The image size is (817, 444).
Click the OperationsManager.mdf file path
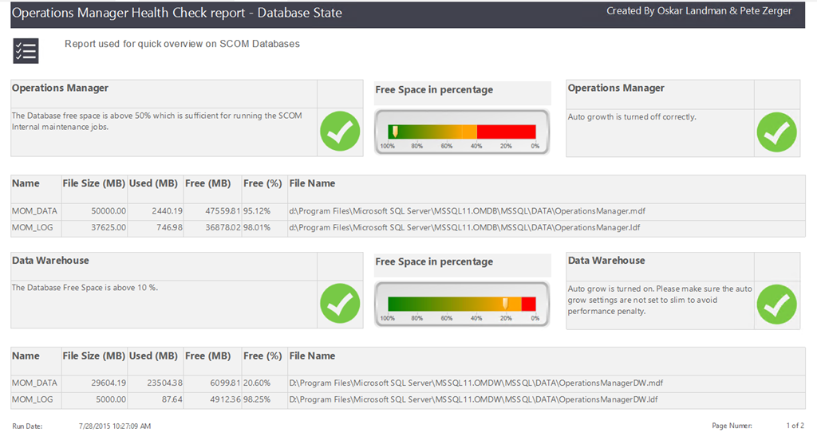(467, 210)
